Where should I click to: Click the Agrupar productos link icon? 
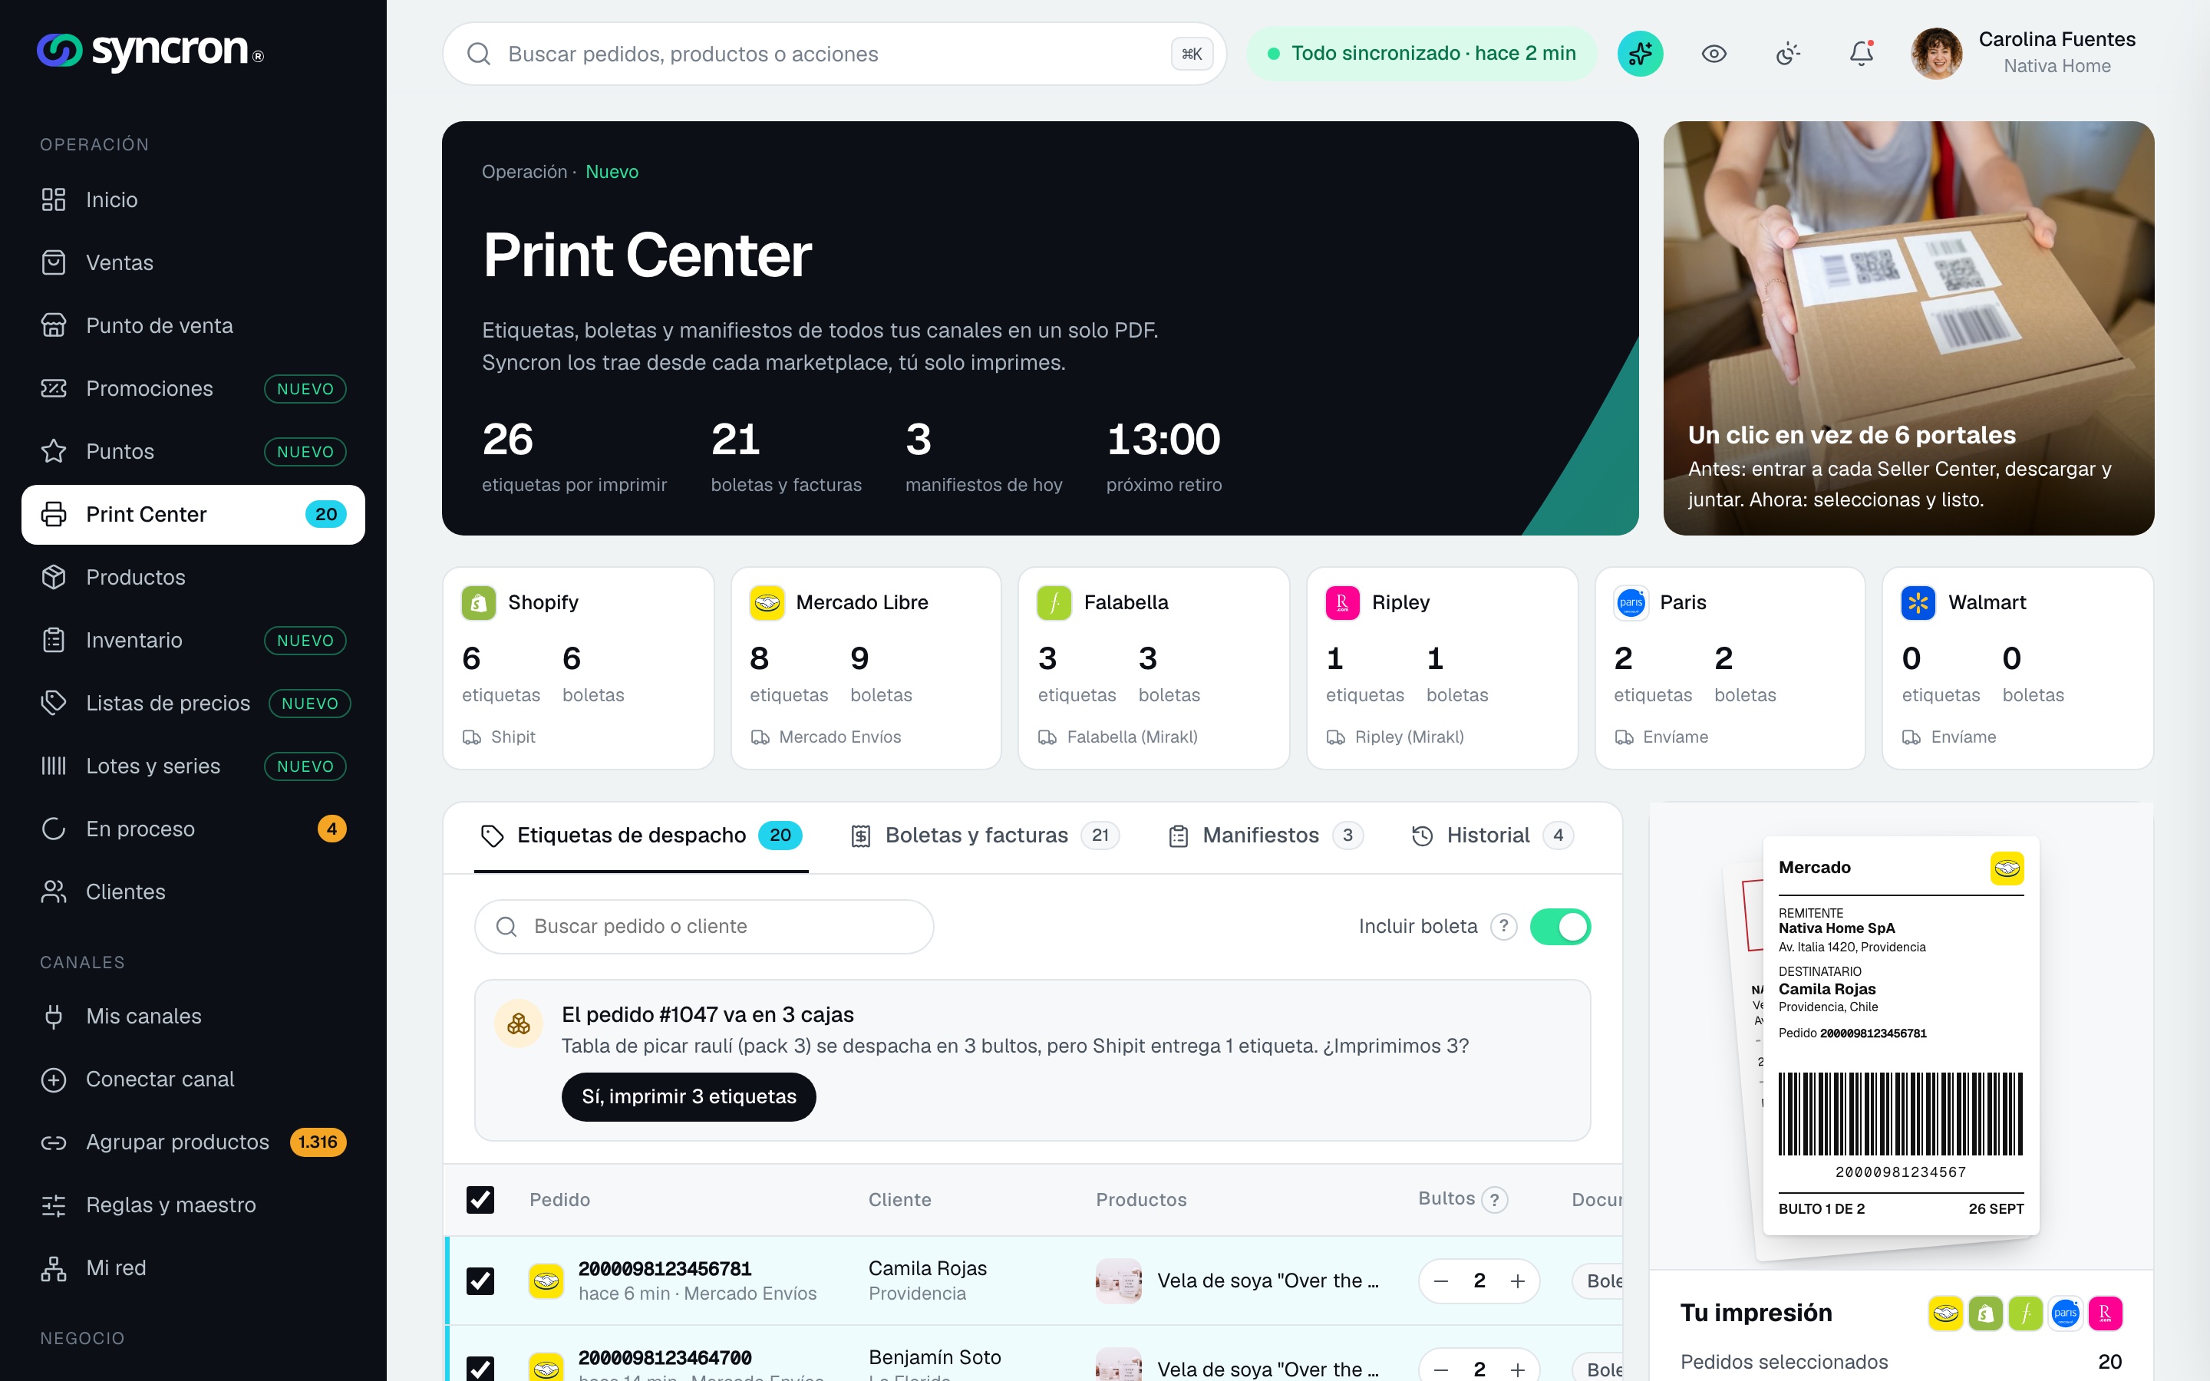tap(54, 1142)
